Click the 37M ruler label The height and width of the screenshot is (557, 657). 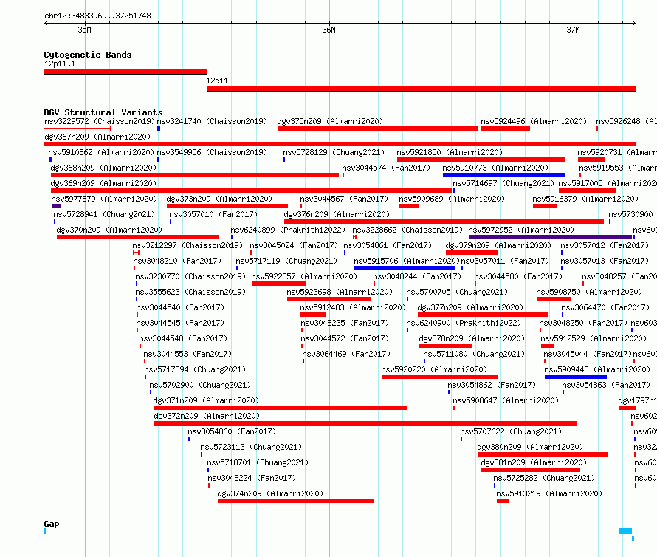tap(573, 30)
